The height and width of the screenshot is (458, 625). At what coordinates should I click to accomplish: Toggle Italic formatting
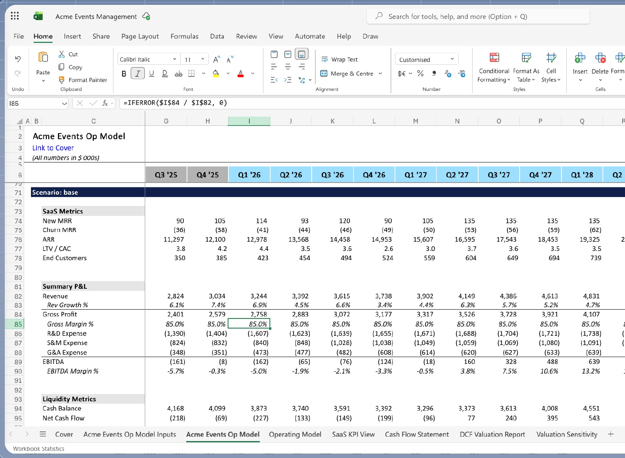[138, 74]
